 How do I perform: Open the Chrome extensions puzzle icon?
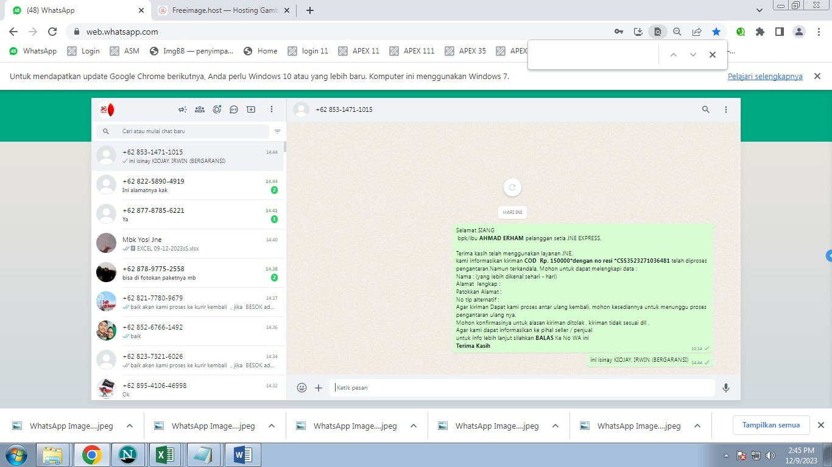760,32
